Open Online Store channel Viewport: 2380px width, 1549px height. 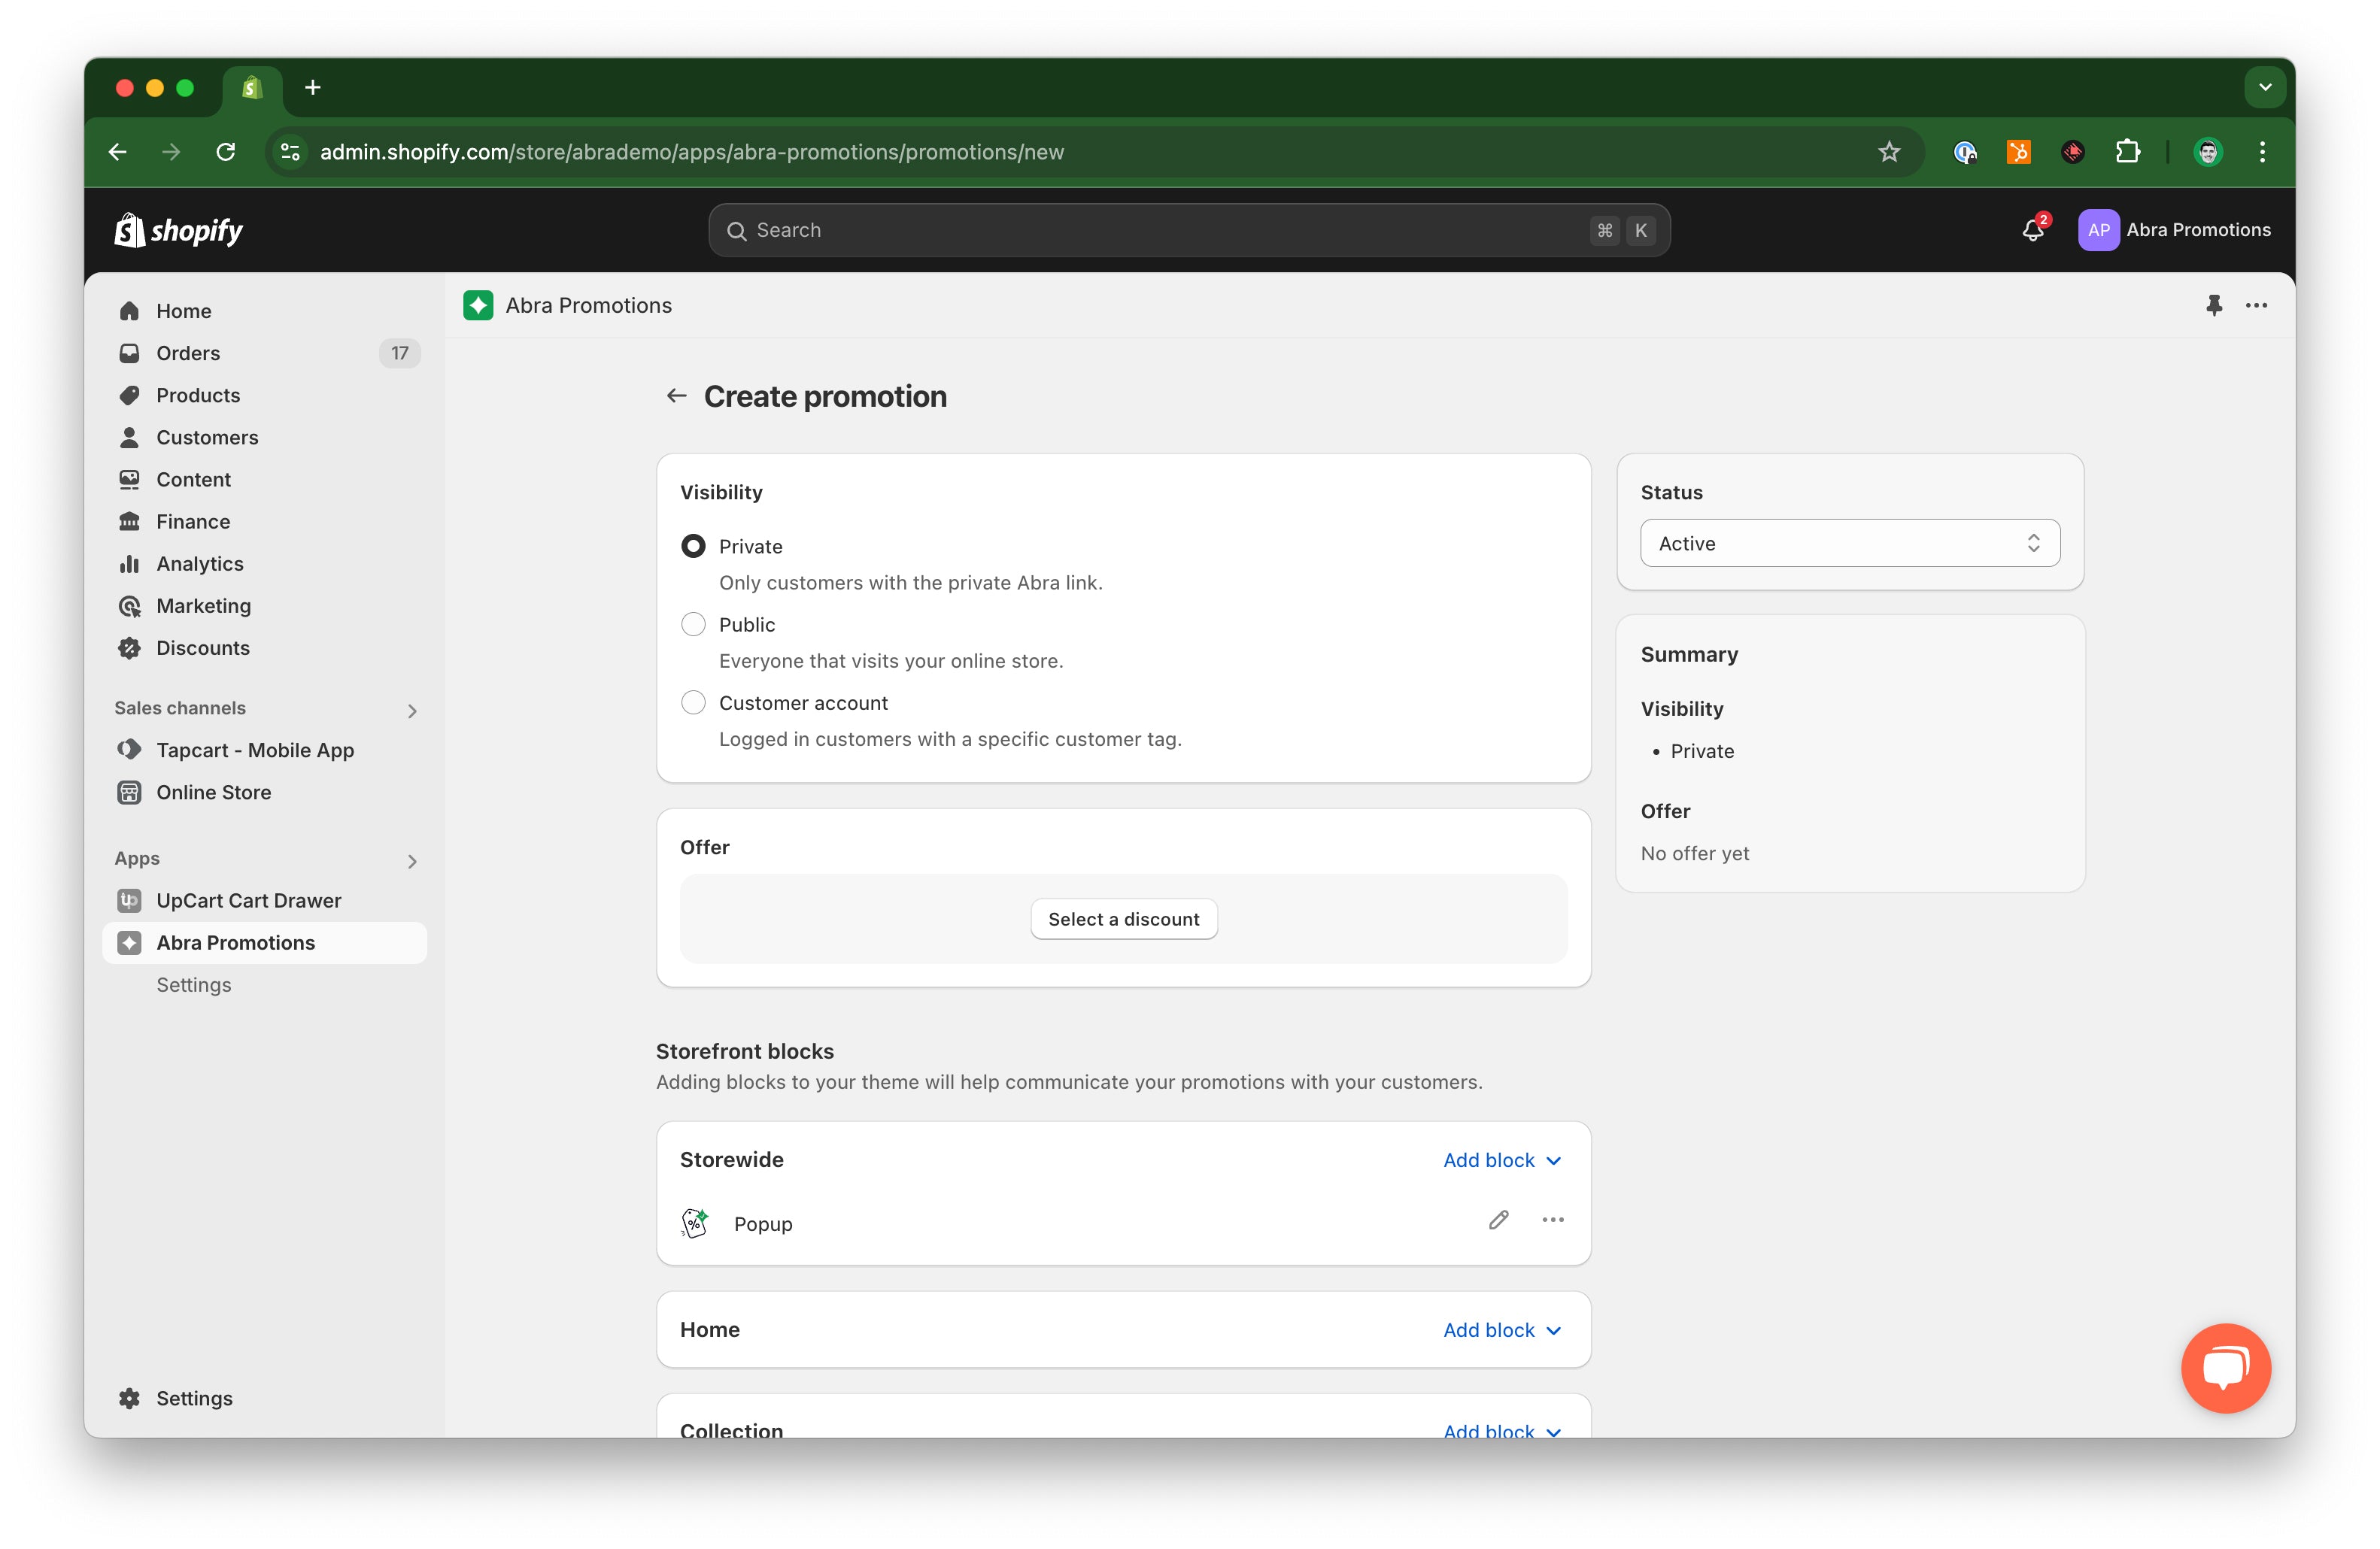[264, 792]
